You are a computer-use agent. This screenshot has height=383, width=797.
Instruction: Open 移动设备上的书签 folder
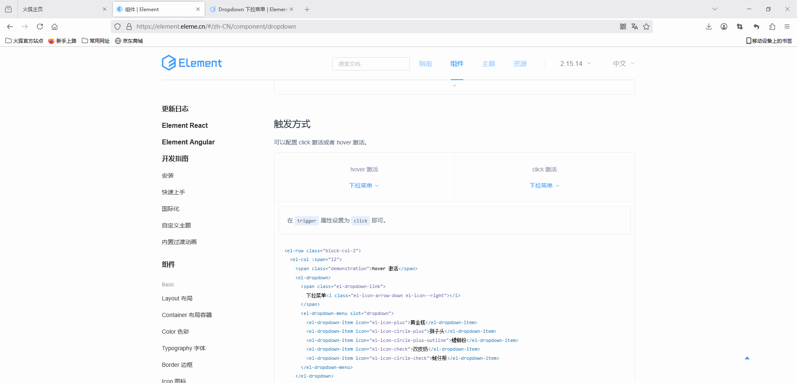click(x=769, y=41)
